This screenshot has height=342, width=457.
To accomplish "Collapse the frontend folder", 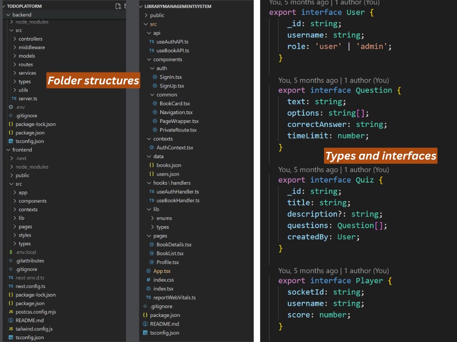I will coord(8,150).
